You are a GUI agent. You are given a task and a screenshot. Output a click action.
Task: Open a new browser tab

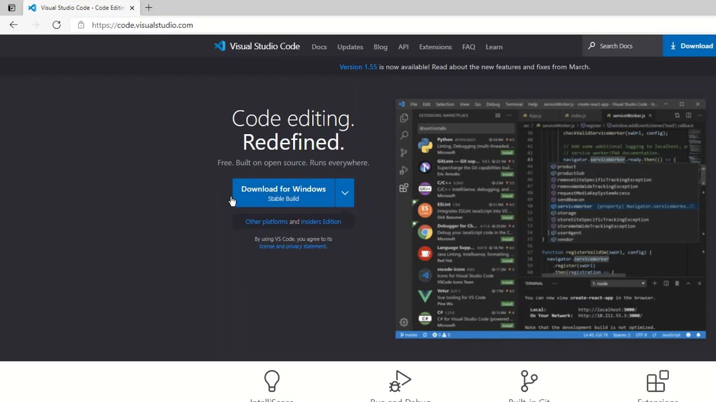(149, 8)
